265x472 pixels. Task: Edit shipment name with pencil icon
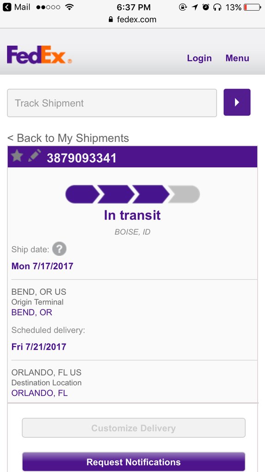click(35, 156)
